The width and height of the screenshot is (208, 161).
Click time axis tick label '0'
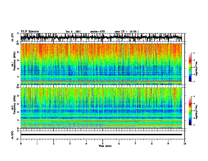pos(21,144)
